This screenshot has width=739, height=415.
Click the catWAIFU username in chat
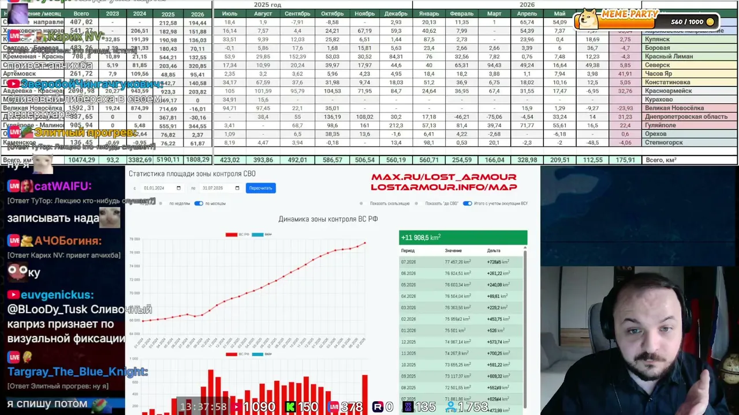click(63, 186)
